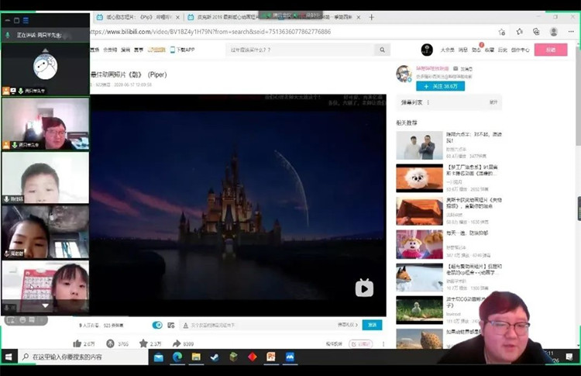Open the danmaku settings icon
Image resolution: width=581 pixels, height=376 pixels.
171,325
